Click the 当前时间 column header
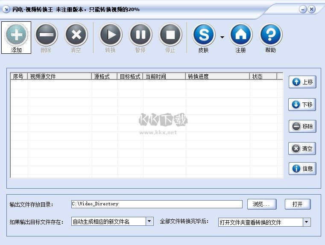 pyautogui.click(x=164, y=76)
